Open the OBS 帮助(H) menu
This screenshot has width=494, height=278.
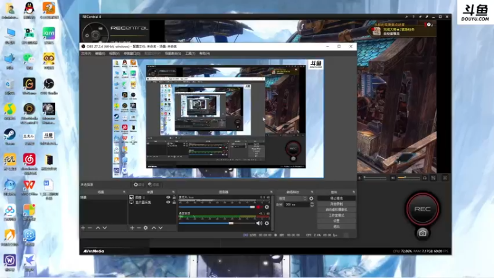[x=204, y=54]
